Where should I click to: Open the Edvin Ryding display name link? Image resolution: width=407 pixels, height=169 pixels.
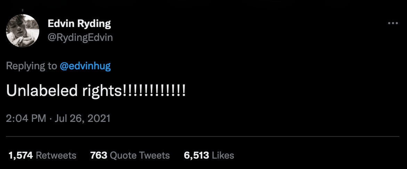[x=79, y=24]
